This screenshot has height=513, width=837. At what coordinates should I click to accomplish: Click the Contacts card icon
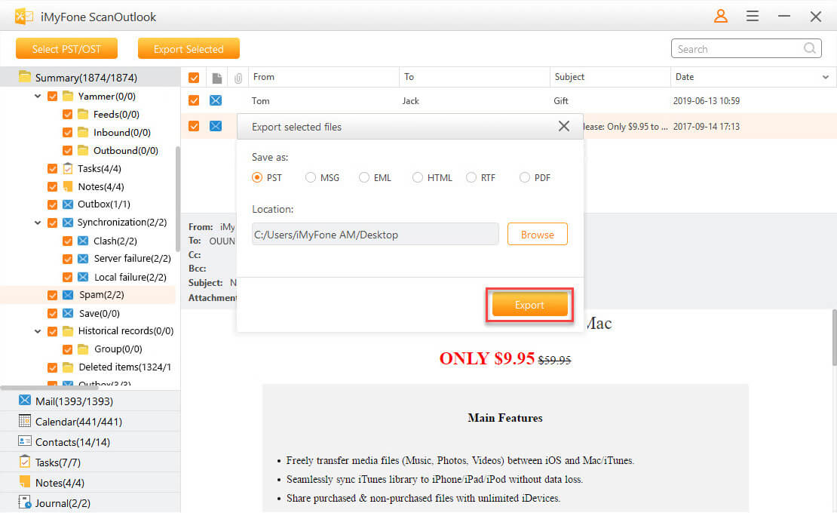[x=24, y=441]
